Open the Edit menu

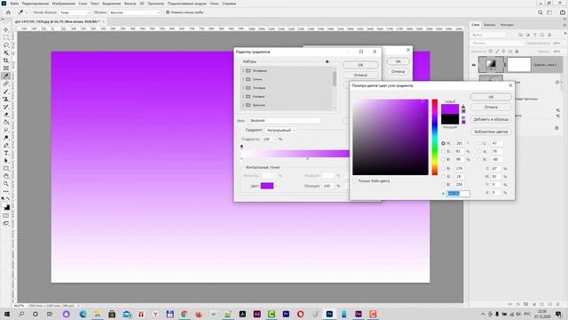pos(35,4)
